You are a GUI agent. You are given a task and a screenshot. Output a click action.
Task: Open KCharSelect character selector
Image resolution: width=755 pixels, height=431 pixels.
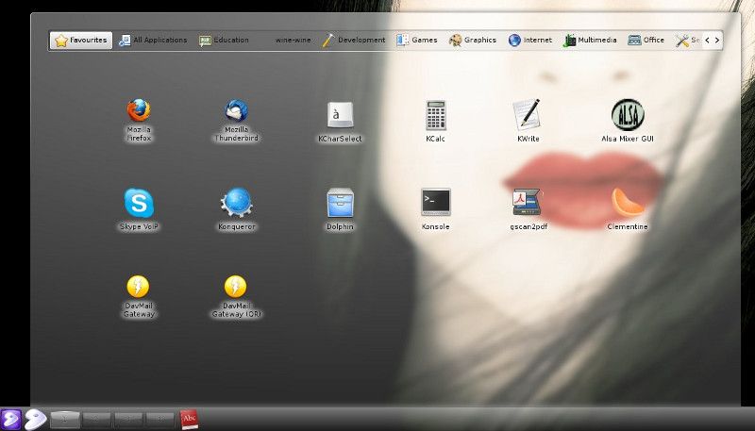(340, 122)
